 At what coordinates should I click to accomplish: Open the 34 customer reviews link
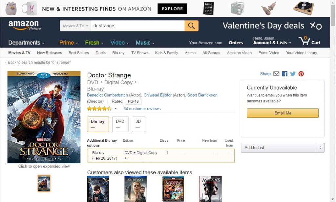point(142,109)
